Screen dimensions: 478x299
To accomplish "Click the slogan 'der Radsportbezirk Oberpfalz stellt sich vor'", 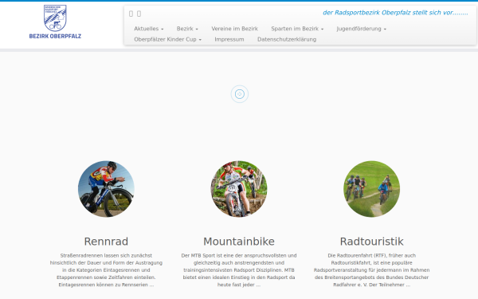I will pos(395,13).
